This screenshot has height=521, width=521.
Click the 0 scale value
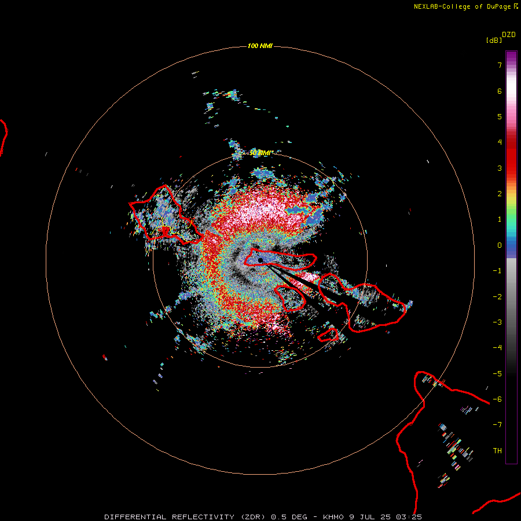(x=500, y=245)
